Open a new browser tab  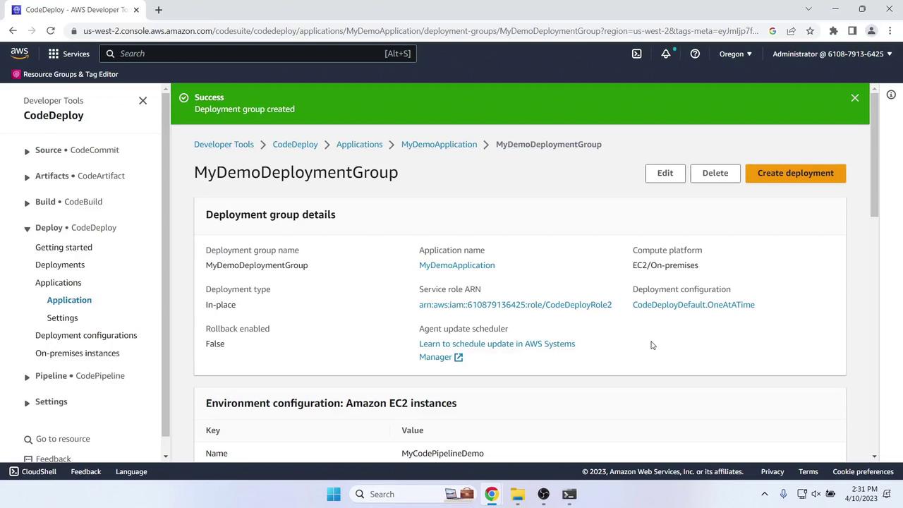pos(159,10)
